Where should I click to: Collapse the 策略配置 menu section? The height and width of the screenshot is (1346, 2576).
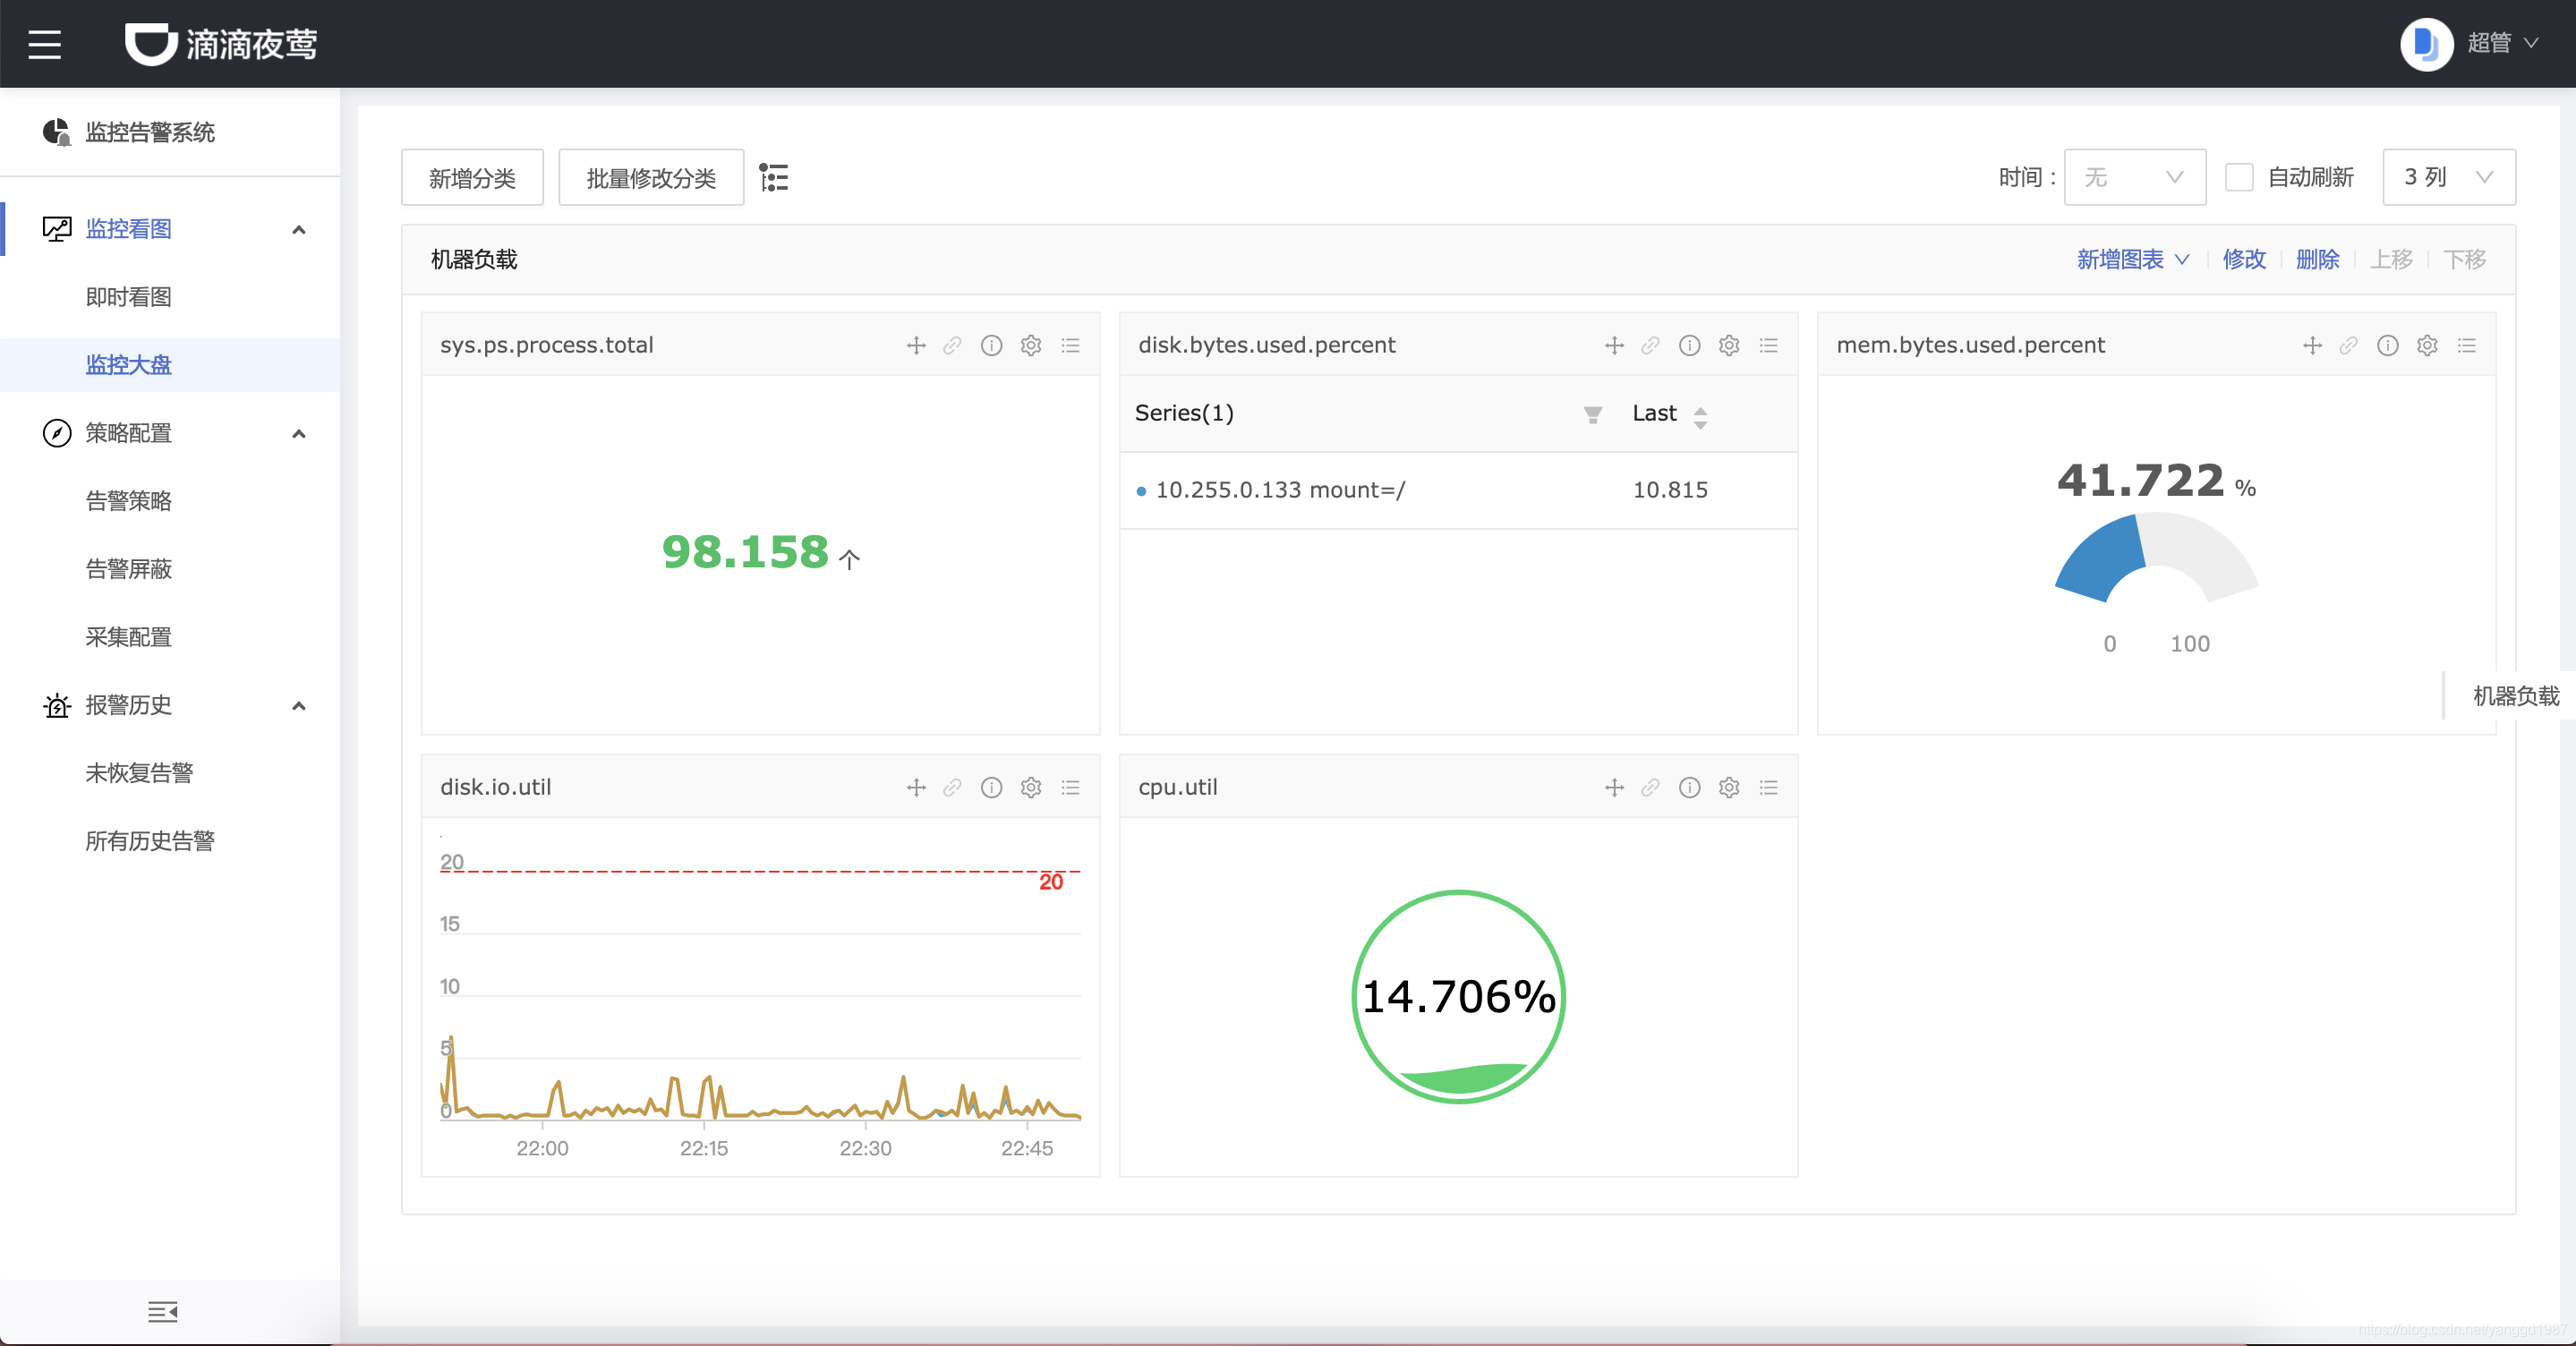[298, 433]
